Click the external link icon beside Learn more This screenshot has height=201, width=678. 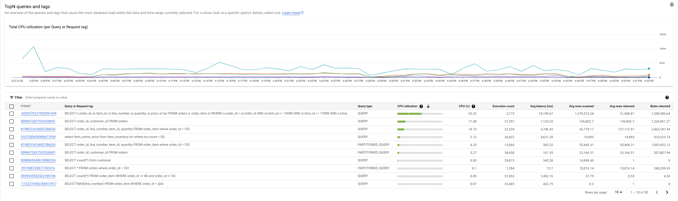click(x=302, y=13)
